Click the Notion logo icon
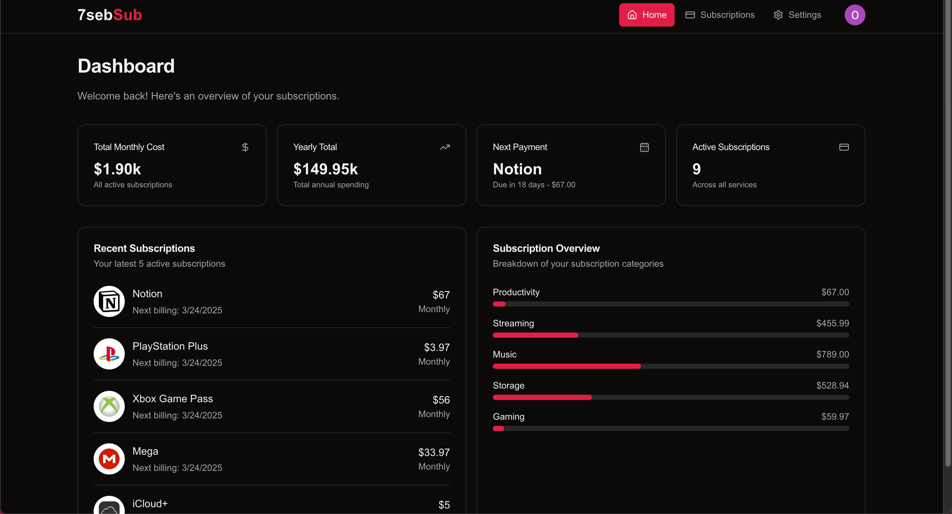 click(109, 301)
